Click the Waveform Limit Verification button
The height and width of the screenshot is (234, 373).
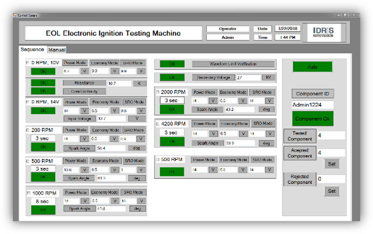click(x=233, y=64)
